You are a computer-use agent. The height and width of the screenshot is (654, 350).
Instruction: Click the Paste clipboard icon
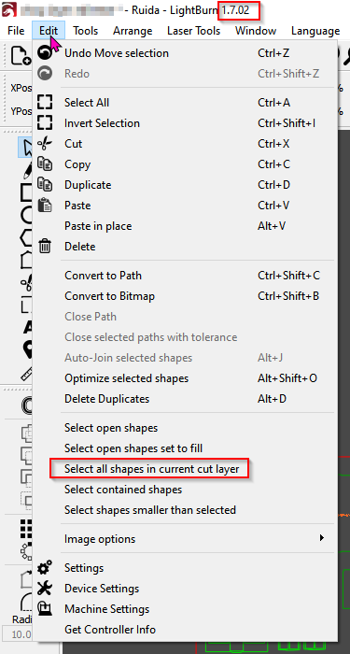[x=45, y=206]
